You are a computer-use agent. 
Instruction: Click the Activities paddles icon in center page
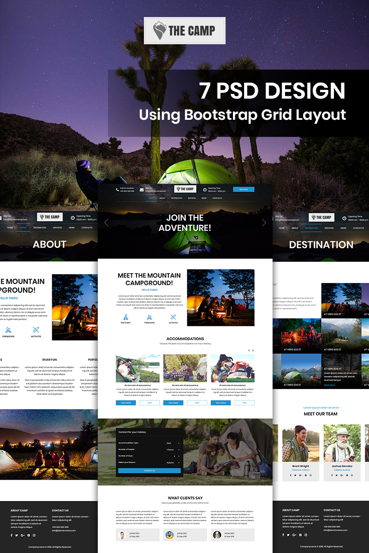click(173, 317)
